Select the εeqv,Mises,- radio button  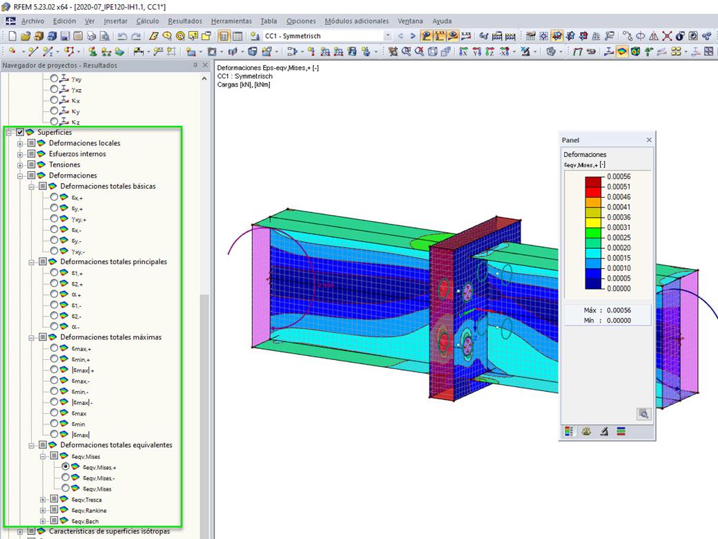(x=66, y=477)
